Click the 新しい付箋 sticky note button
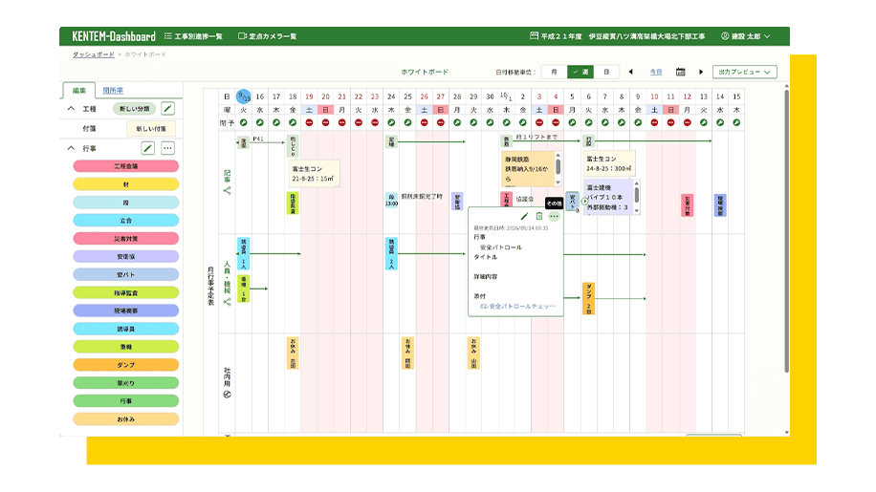Viewport: 876px width, 492px height. [151, 129]
